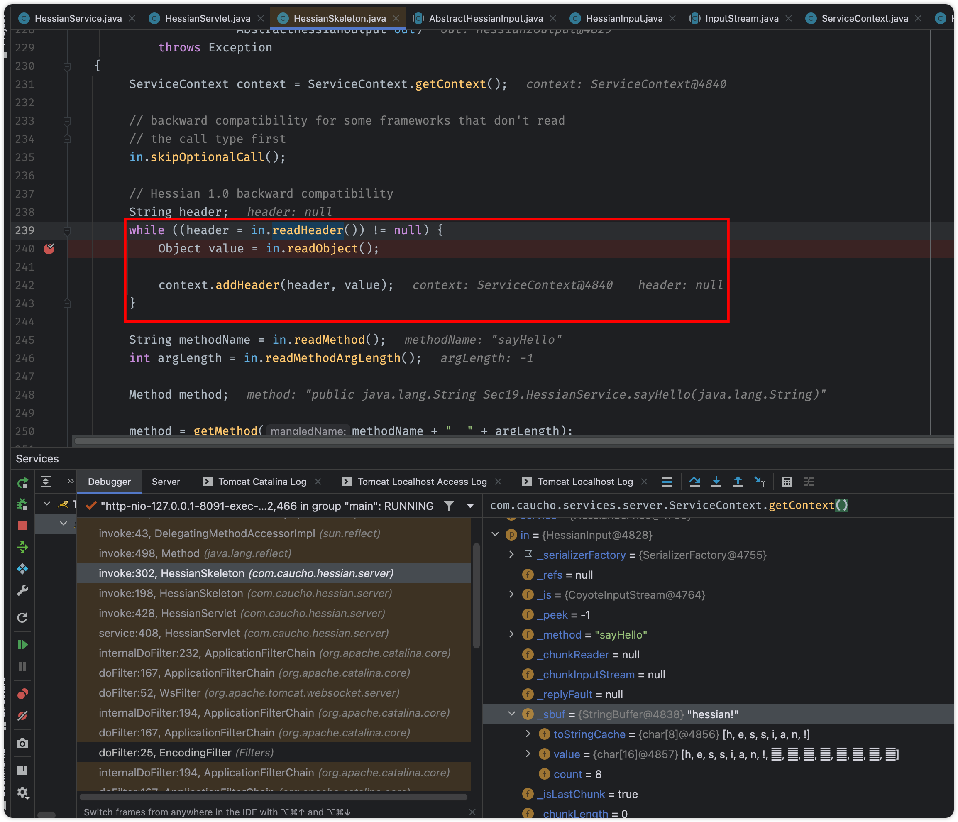This screenshot has height=822, width=958.
Task: Select frame service:408, HessianServlet
Action: coord(274,633)
